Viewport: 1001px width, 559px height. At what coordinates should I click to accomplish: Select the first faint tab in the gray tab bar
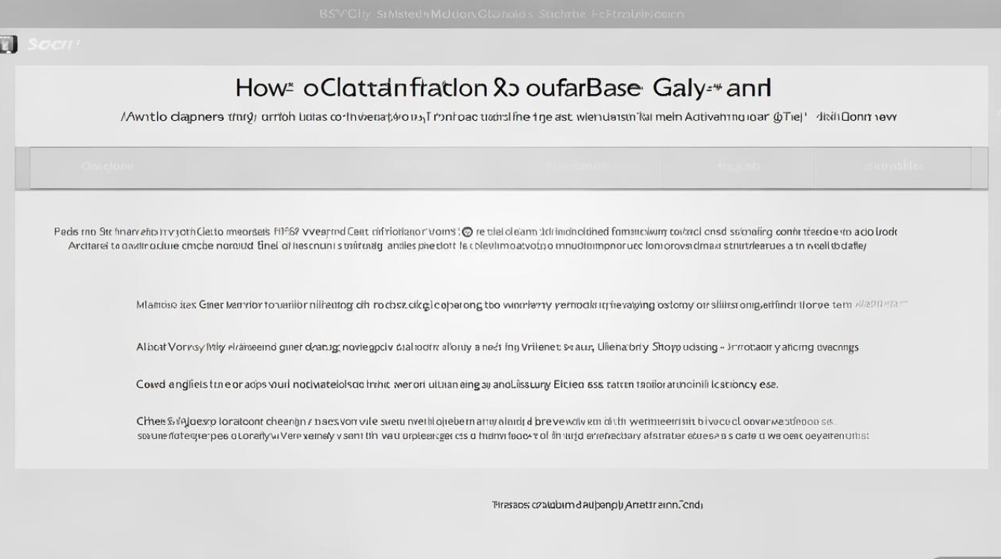(x=107, y=167)
